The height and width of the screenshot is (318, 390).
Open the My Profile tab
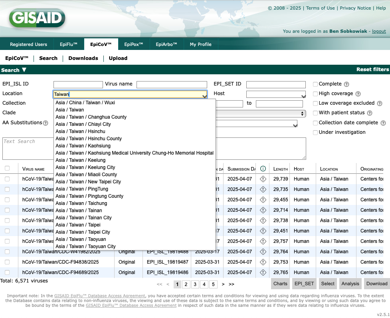[200, 44]
